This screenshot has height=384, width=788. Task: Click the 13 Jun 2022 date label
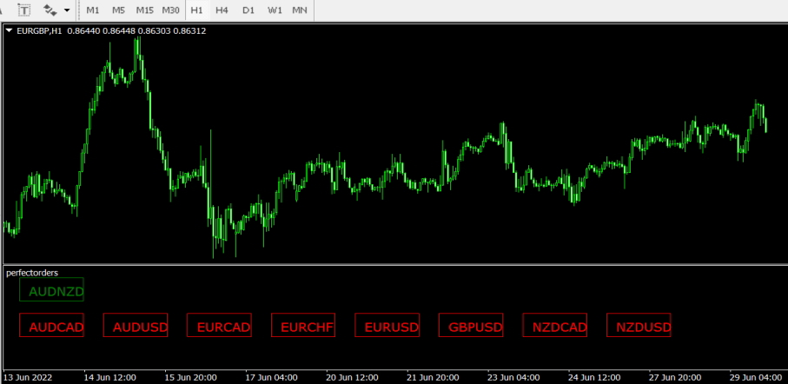pos(28,377)
